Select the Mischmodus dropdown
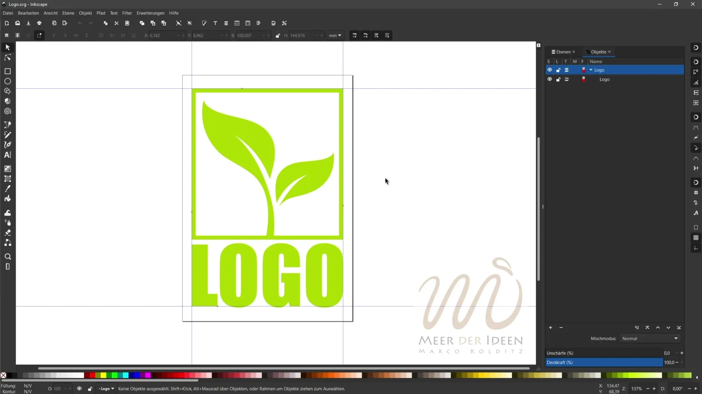 point(650,338)
